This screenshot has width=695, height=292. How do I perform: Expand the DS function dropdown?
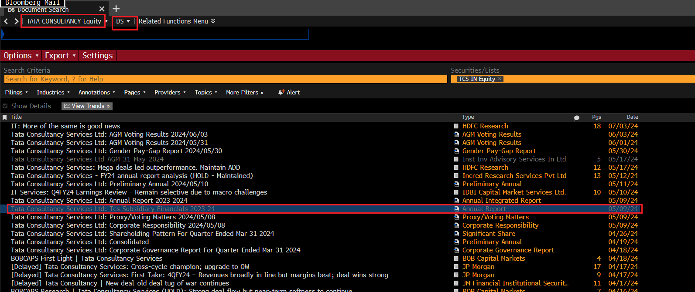(x=123, y=21)
